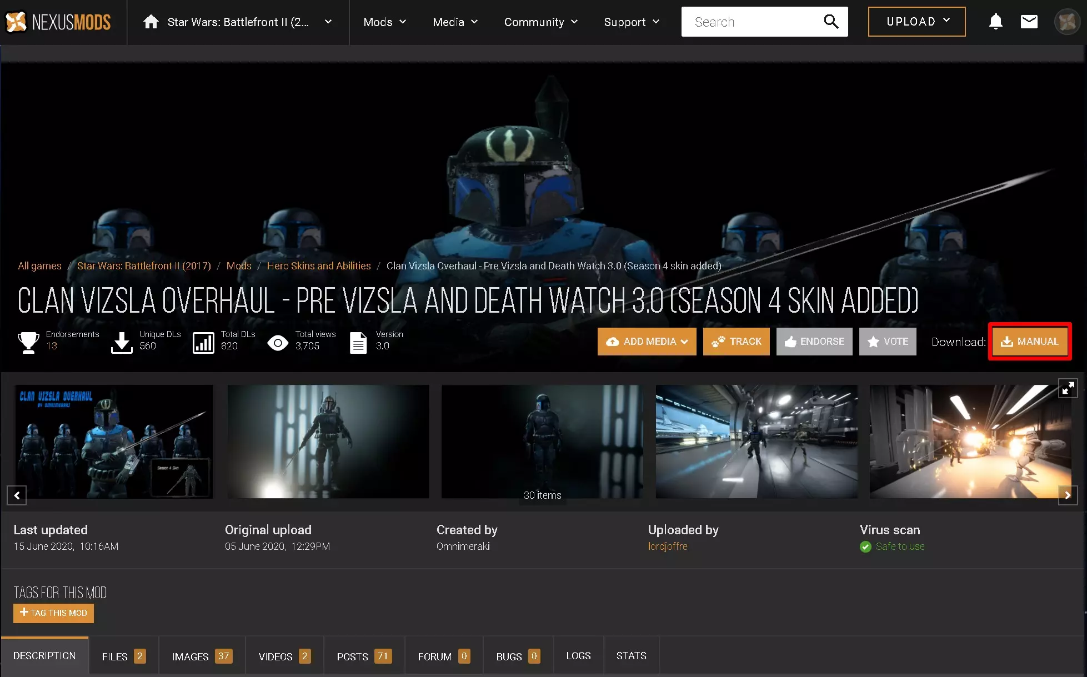Click the search magnifier icon
Screen dimensions: 1087x677
pos(830,22)
